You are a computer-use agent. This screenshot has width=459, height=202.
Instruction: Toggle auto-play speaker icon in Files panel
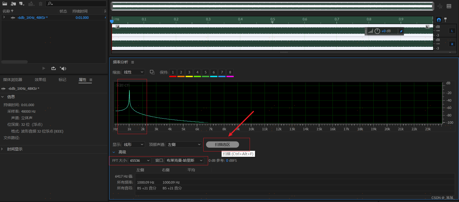pos(63,68)
